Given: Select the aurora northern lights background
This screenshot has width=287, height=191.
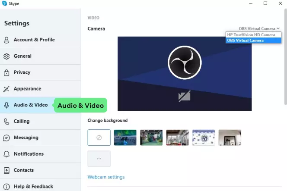Looking at the screenshot, I should (125, 138).
